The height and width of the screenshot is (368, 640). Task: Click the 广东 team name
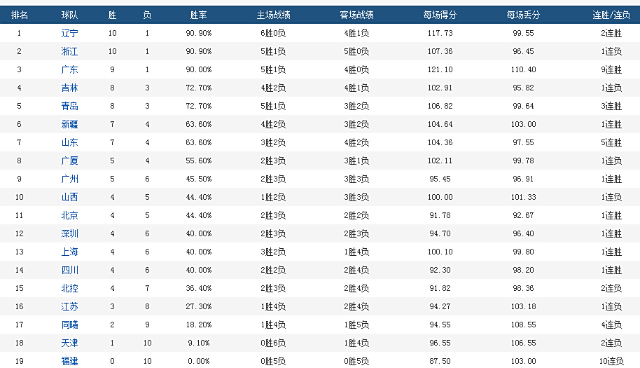point(69,69)
